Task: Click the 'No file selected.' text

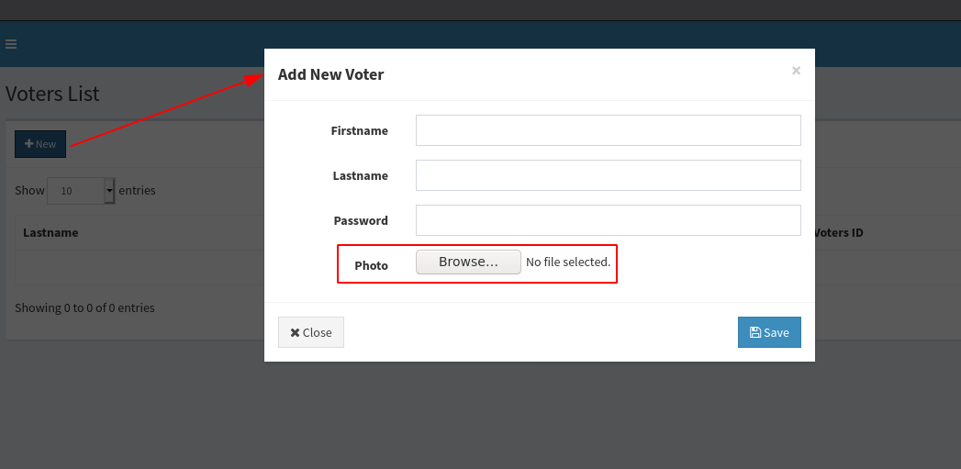Action: pos(568,262)
